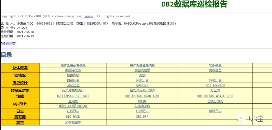Click the 目录 heading
The image size is (272, 130).
tap(7, 55)
